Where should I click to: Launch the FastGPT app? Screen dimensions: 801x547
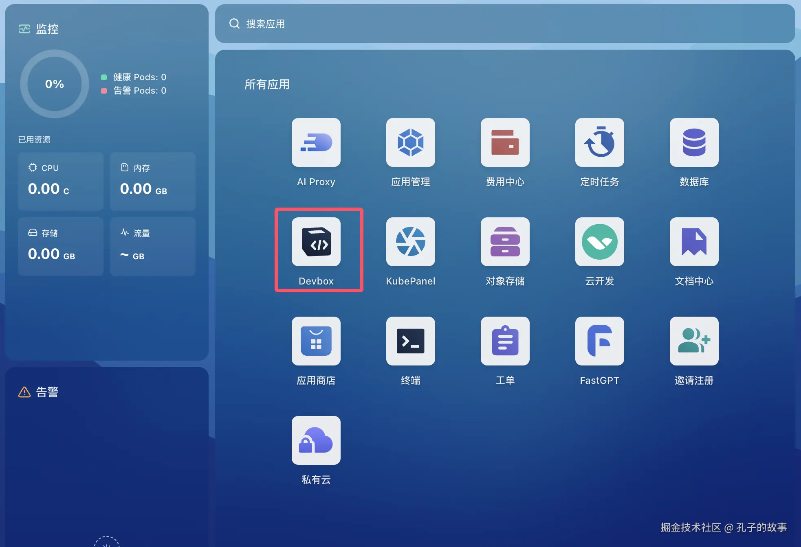tap(599, 341)
